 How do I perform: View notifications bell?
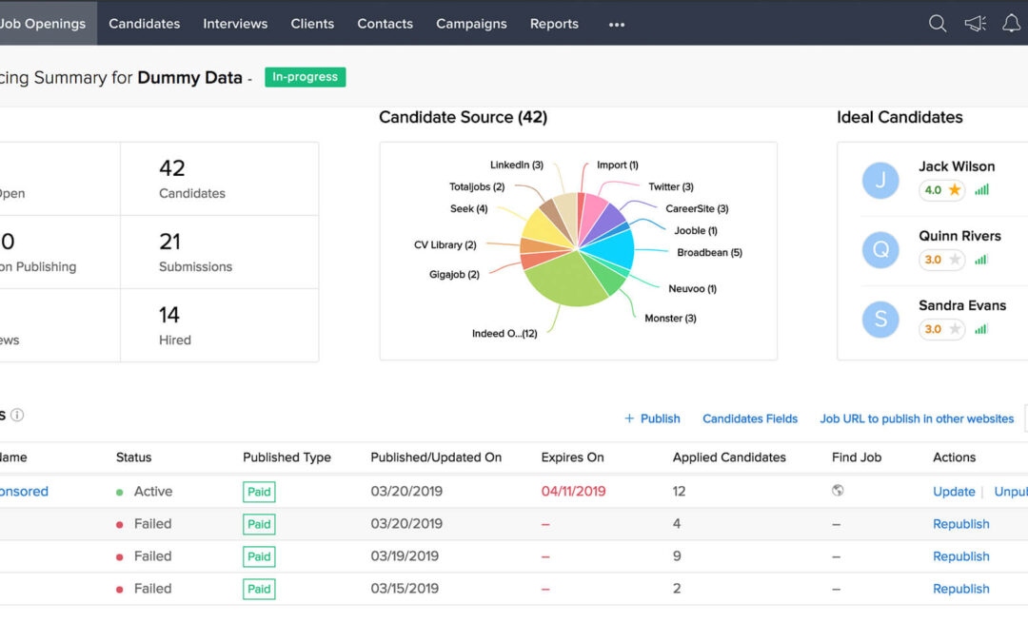click(x=1012, y=23)
